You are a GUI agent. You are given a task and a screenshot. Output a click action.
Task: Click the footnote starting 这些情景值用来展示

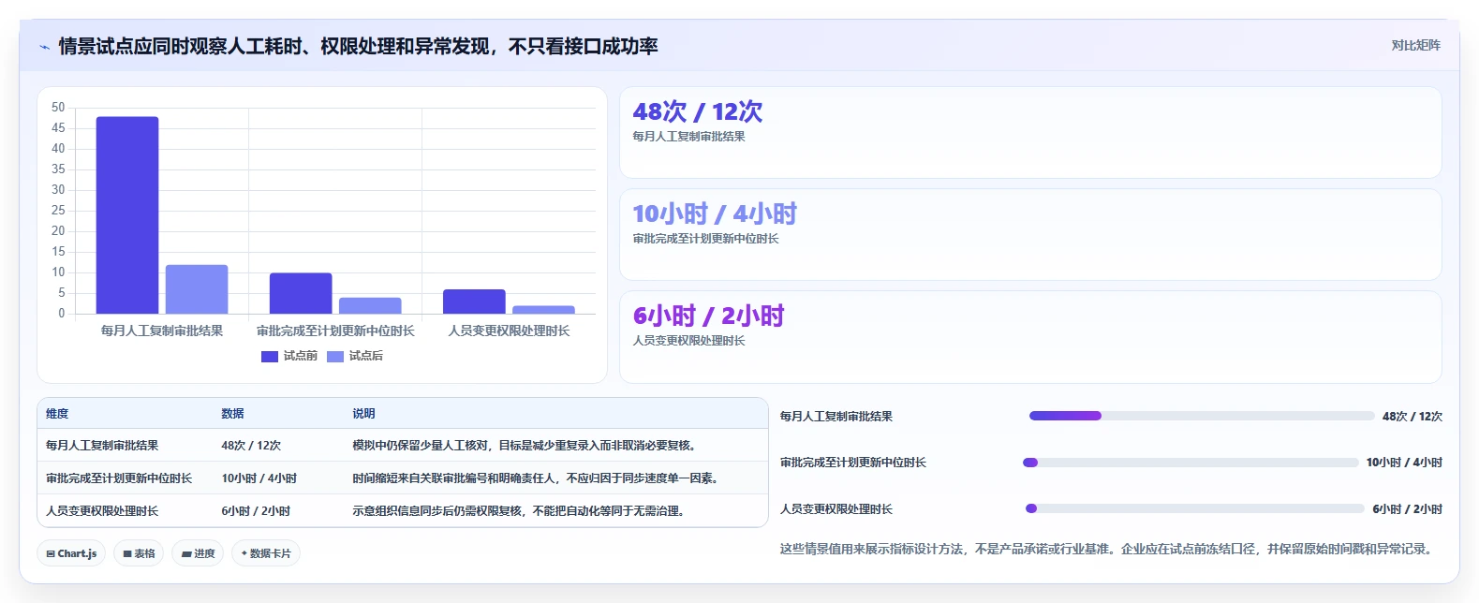point(1109,549)
